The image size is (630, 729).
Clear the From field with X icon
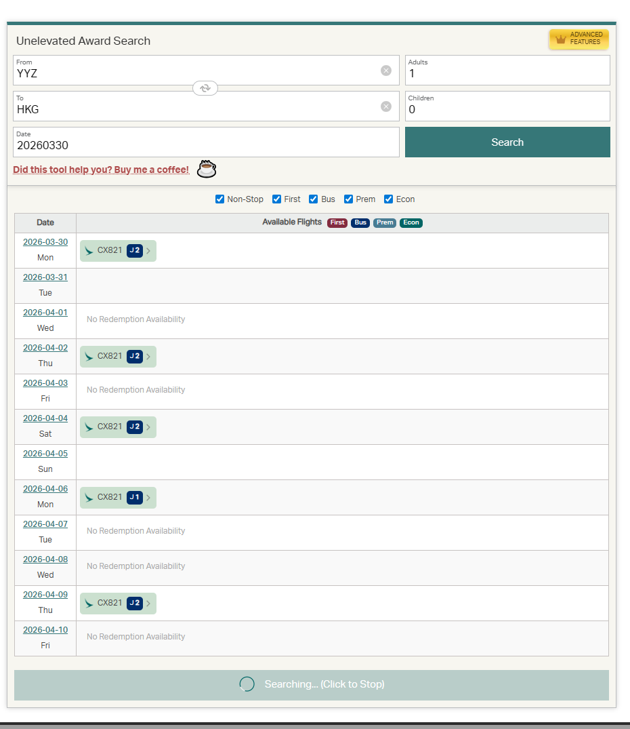[x=386, y=71]
